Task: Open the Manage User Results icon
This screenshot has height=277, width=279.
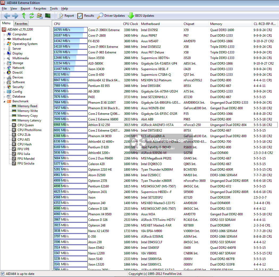Action: 40,16
